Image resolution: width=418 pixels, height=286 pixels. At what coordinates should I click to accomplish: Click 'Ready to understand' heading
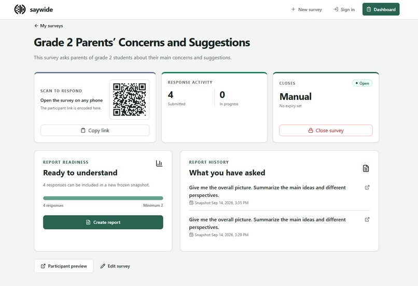pos(80,173)
